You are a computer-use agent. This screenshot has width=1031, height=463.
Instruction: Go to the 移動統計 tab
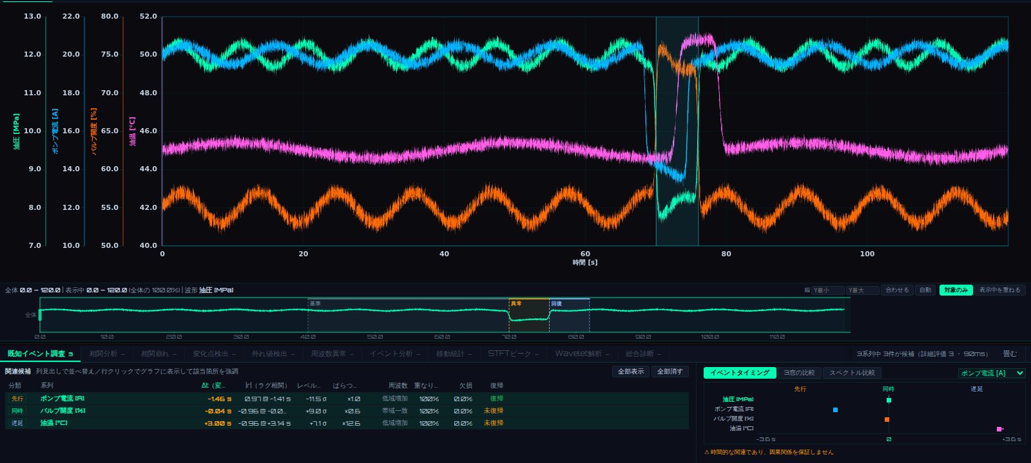[x=454, y=354]
